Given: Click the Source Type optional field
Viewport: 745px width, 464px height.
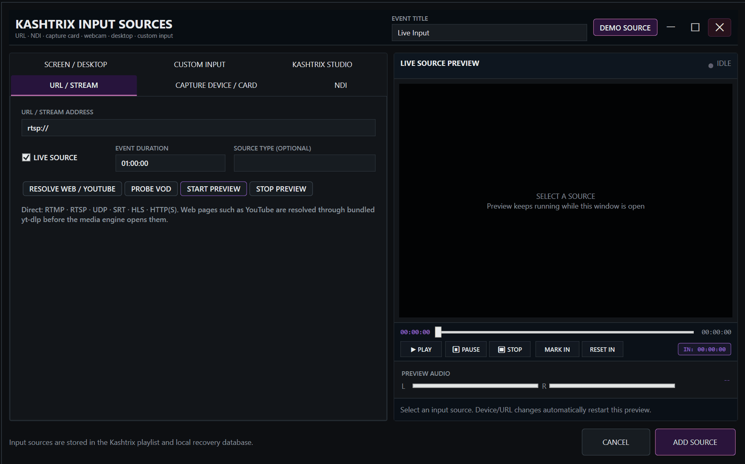Looking at the screenshot, I should (304, 163).
